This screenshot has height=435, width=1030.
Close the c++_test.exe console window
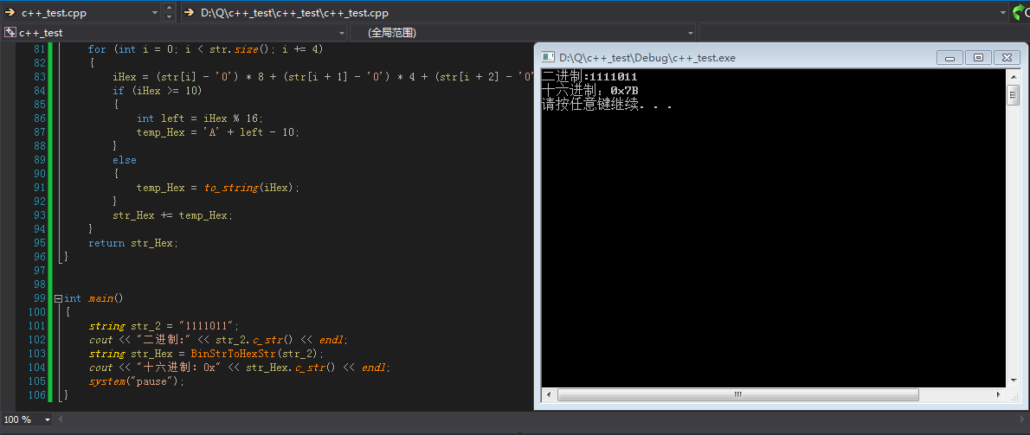tap(1007, 58)
